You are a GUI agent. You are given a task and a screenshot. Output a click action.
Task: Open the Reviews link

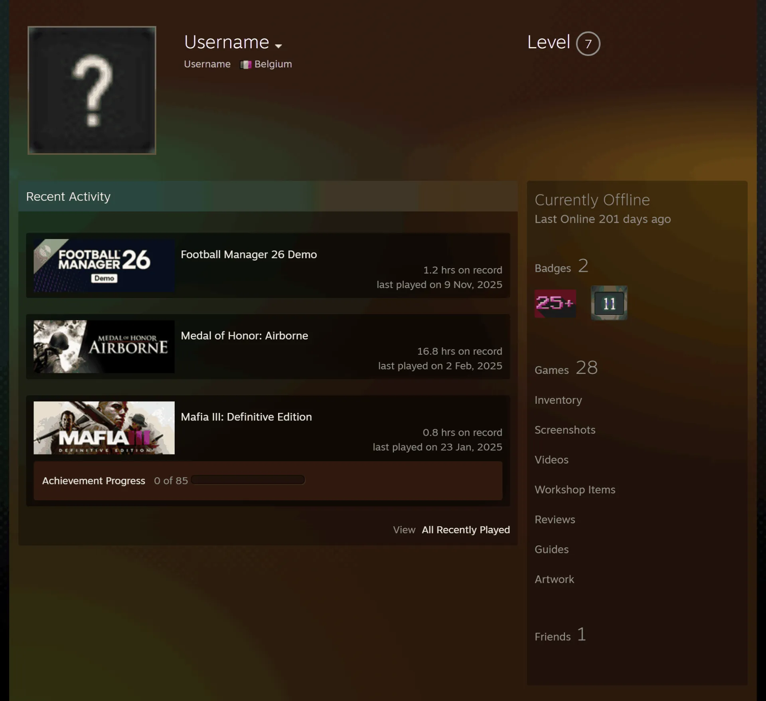tap(555, 519)
